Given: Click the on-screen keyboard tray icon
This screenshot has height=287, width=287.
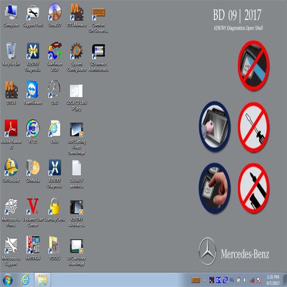Looking at the screenshot, I should 196,280.
